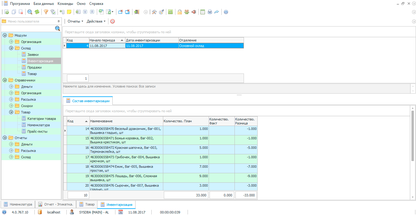Open the Программа menu

pos(20,4)
